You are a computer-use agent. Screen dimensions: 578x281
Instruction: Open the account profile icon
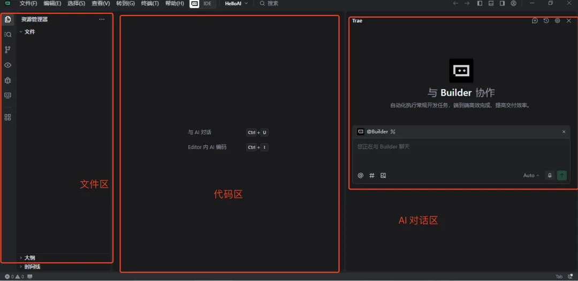click(513, 3)
